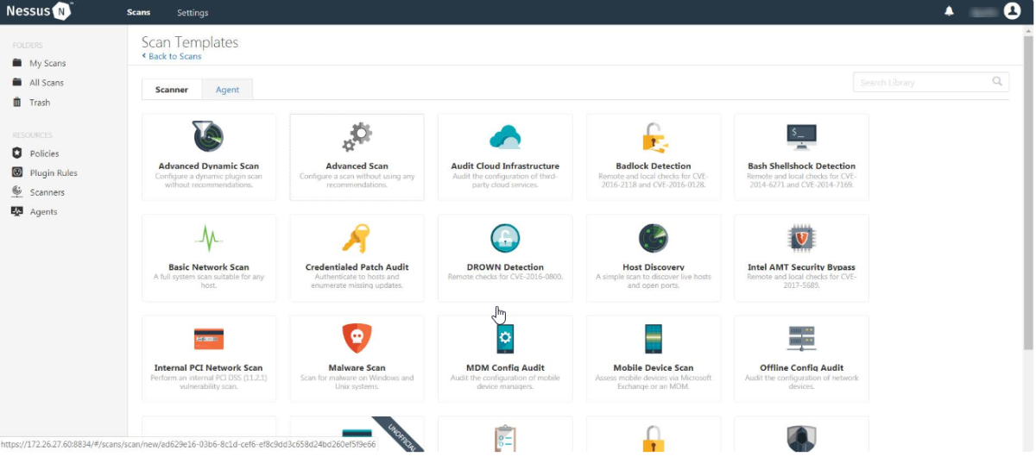Select the Scanner tab
Image resolution: width=1036 pixels, height=463 pixels.
172,90
